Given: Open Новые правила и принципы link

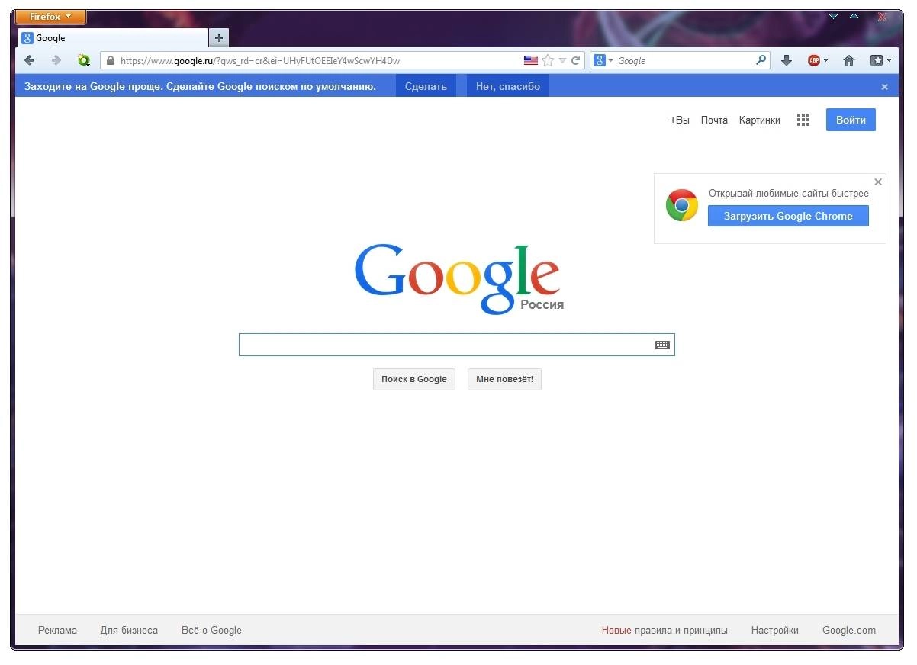Looking at the screenshot, I should pyautogui.click(x=664, y=631).
